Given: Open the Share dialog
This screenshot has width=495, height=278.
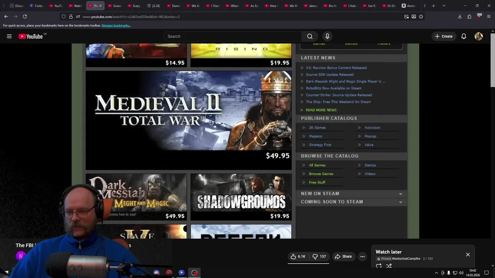Looking at the screenshot, I should [x=343, y=256].
